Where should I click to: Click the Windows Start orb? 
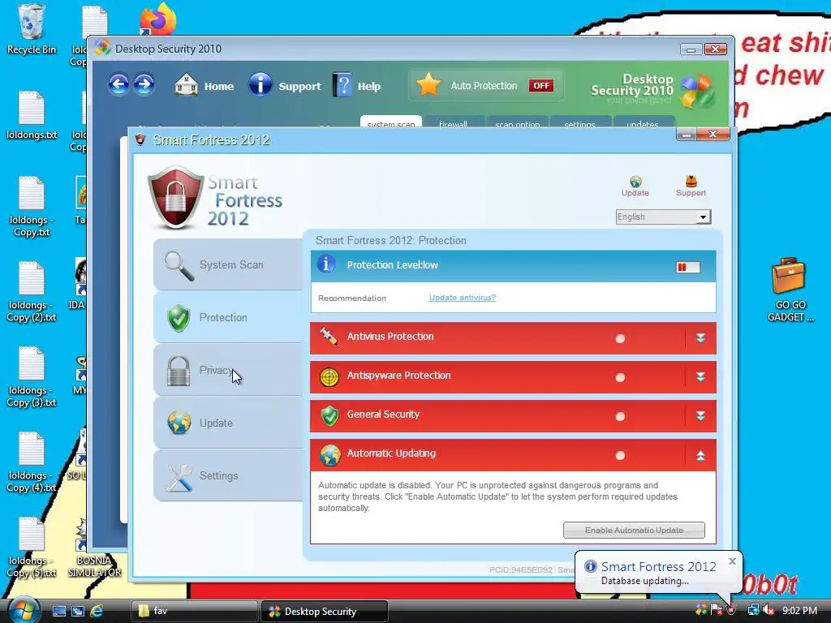point(24,610)
